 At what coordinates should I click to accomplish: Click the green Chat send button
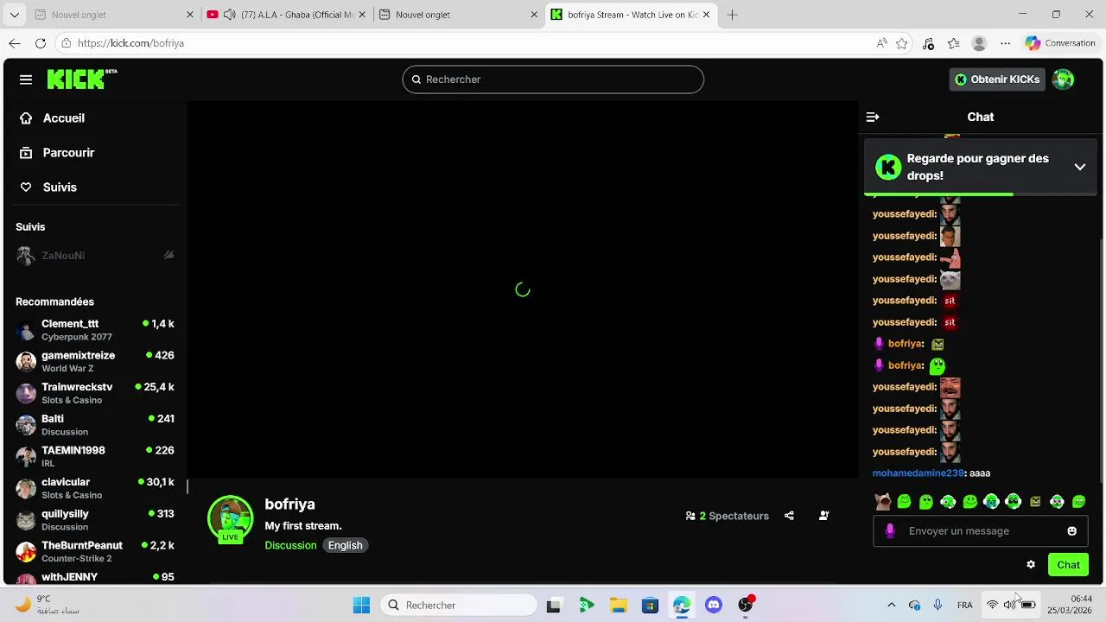pyautogui.click(x=1068, y=565)
